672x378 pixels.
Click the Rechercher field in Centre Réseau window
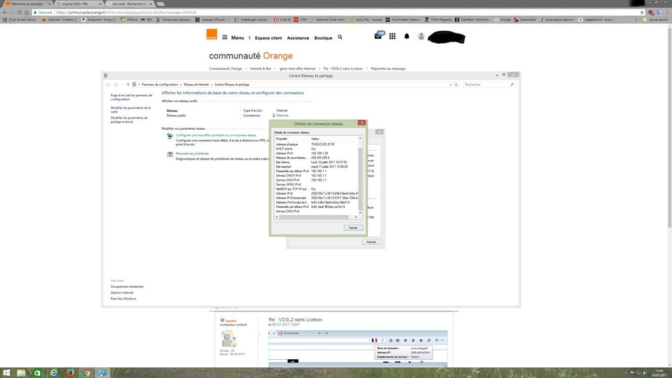click(488, 85)
